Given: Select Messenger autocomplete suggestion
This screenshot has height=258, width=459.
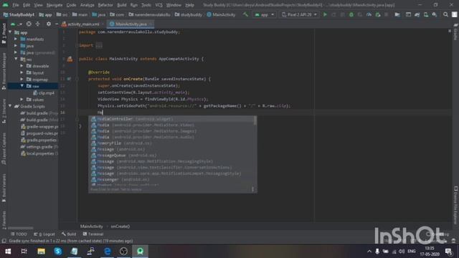Looking at the screenshot, I should pos(172,180).
